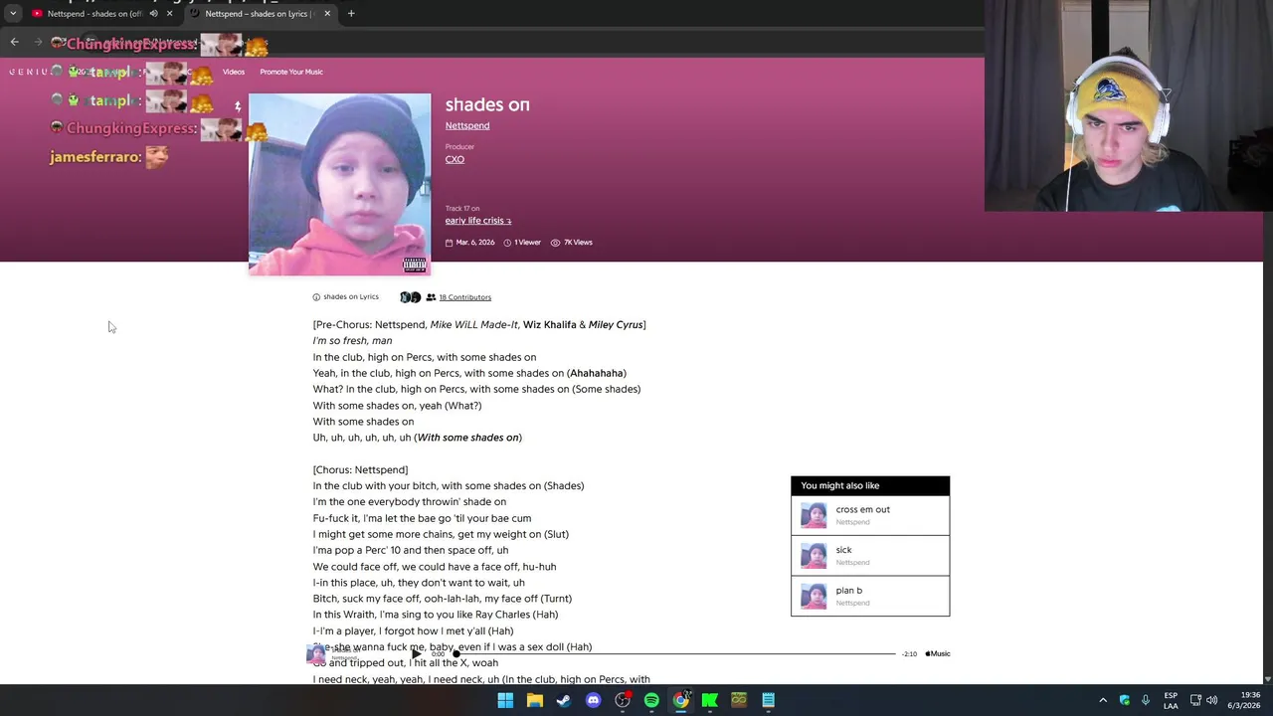Show hidden system tray icons
The height and width of the screenshot is (716, 1273).
[1103, 700]
